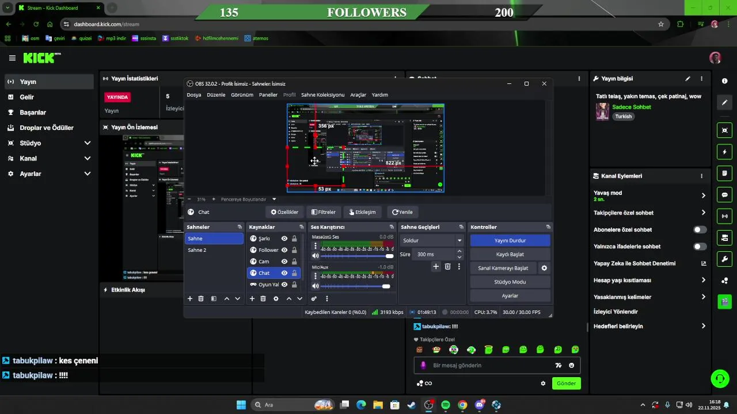The image size is (737, 414).
Task: Open Spotify from the taskbar
Action: (446, 405)
